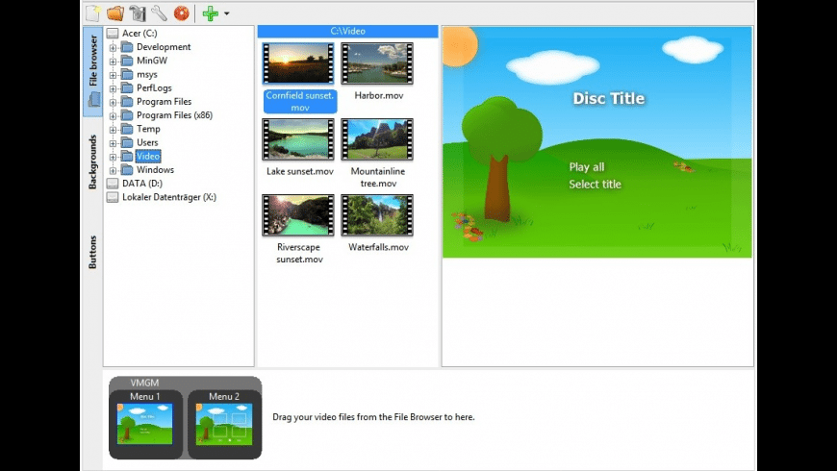This screenshot has width=837, height=471.
Task: Click the green plus Add icon
Action: 211,13
